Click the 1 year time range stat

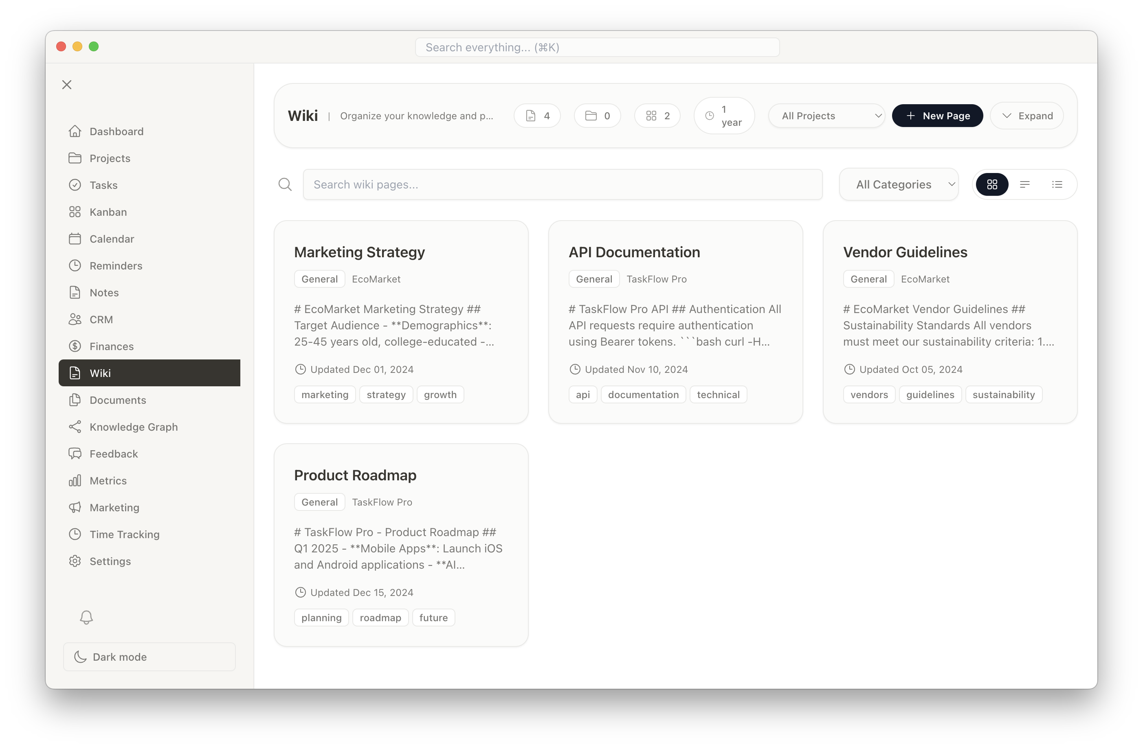click(x=724, y=116)
